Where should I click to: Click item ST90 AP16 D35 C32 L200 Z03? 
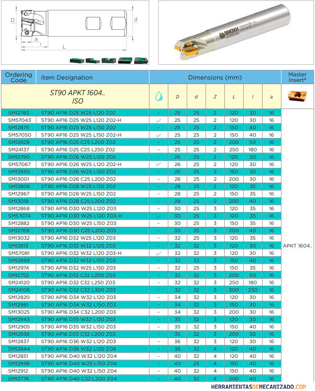(79, 334)
